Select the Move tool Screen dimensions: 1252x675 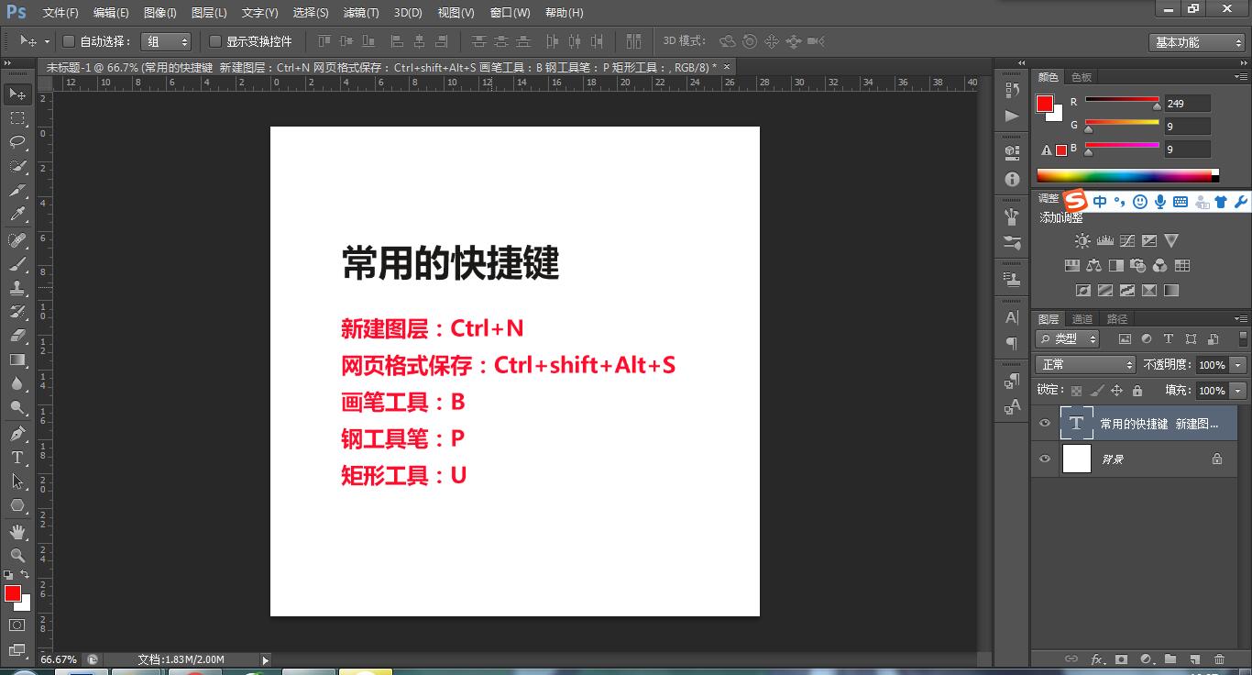coord(16,94)
